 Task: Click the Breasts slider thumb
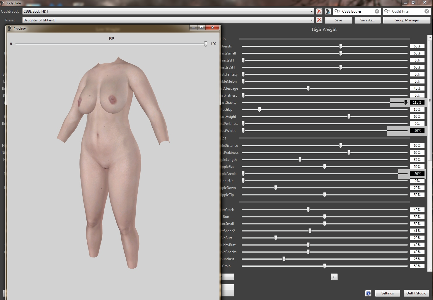coord(341,46)
